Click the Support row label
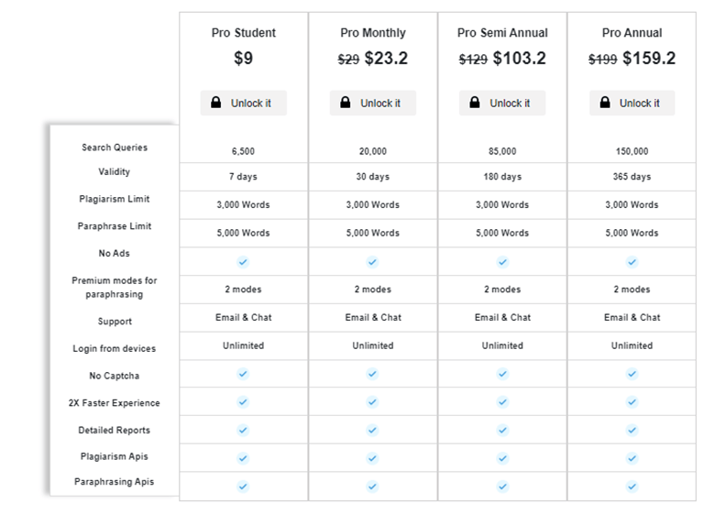The height and width of the screenshot is (514, 715). [x=115, y=322]
